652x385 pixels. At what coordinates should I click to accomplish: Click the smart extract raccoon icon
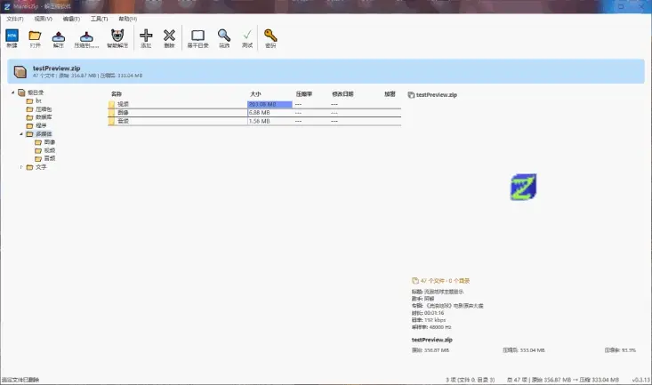click(x=117, y=35)
